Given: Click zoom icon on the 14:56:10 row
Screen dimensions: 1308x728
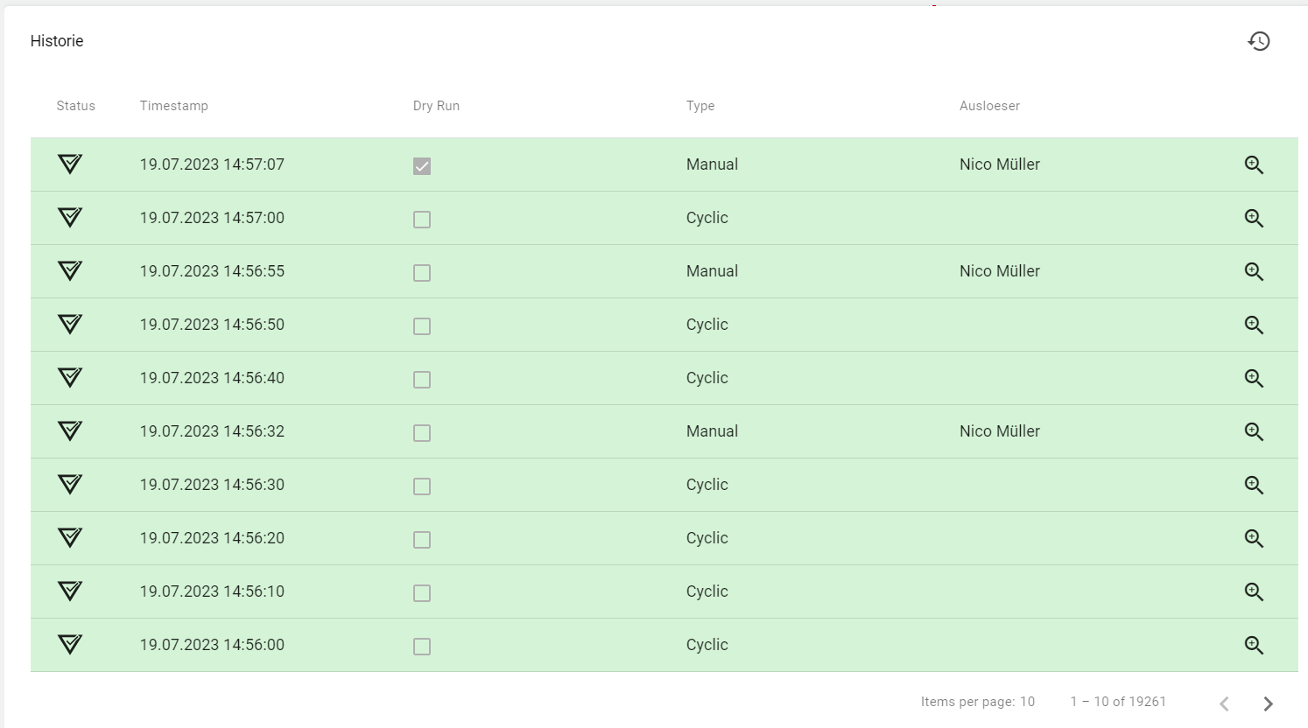Looking at the screenshot, I should coord(1254,591).
